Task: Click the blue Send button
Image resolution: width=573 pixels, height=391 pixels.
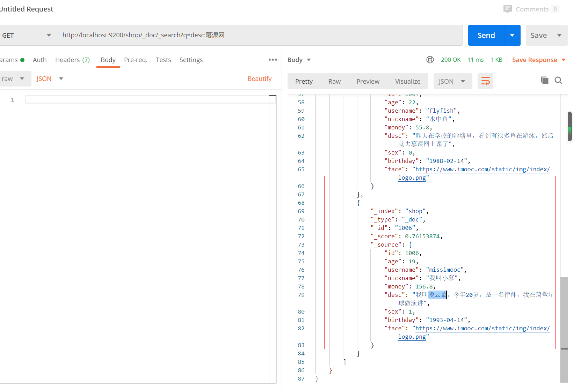Action: click(x=486, y=35)
